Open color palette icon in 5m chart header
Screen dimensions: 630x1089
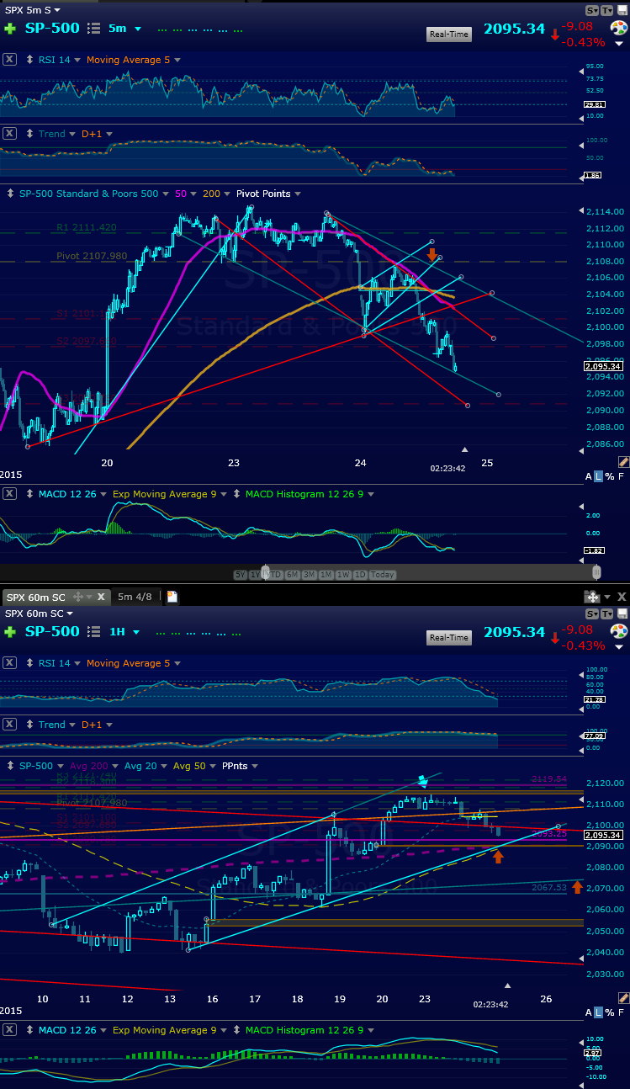(619, 29)
